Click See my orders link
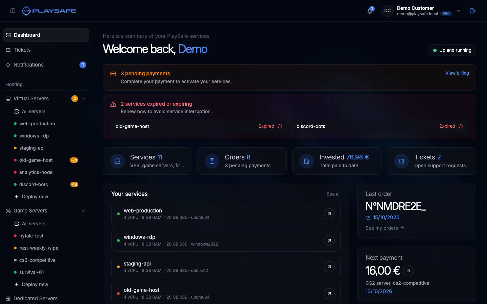This screenshot has width=487, height=304. point(385,228)
